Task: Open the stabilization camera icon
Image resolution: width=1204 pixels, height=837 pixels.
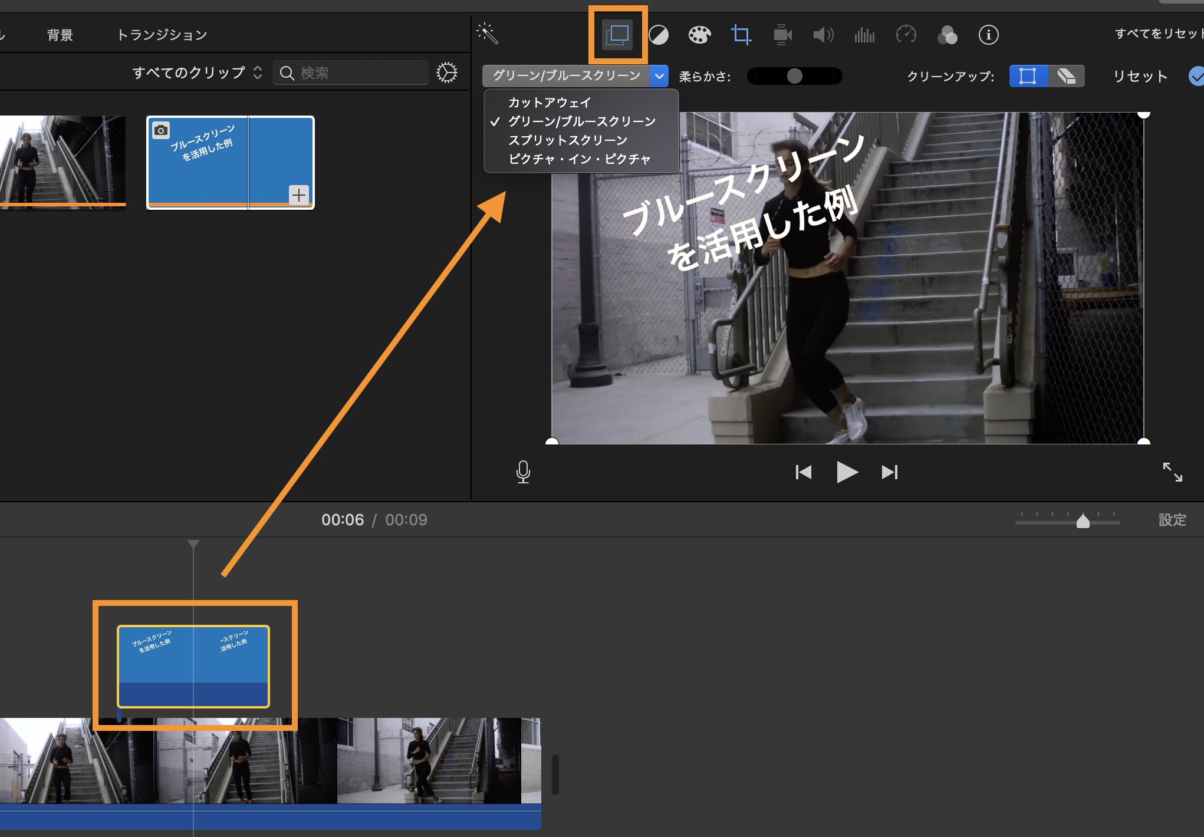Action: pyautogui.click(x=782, y=35)
